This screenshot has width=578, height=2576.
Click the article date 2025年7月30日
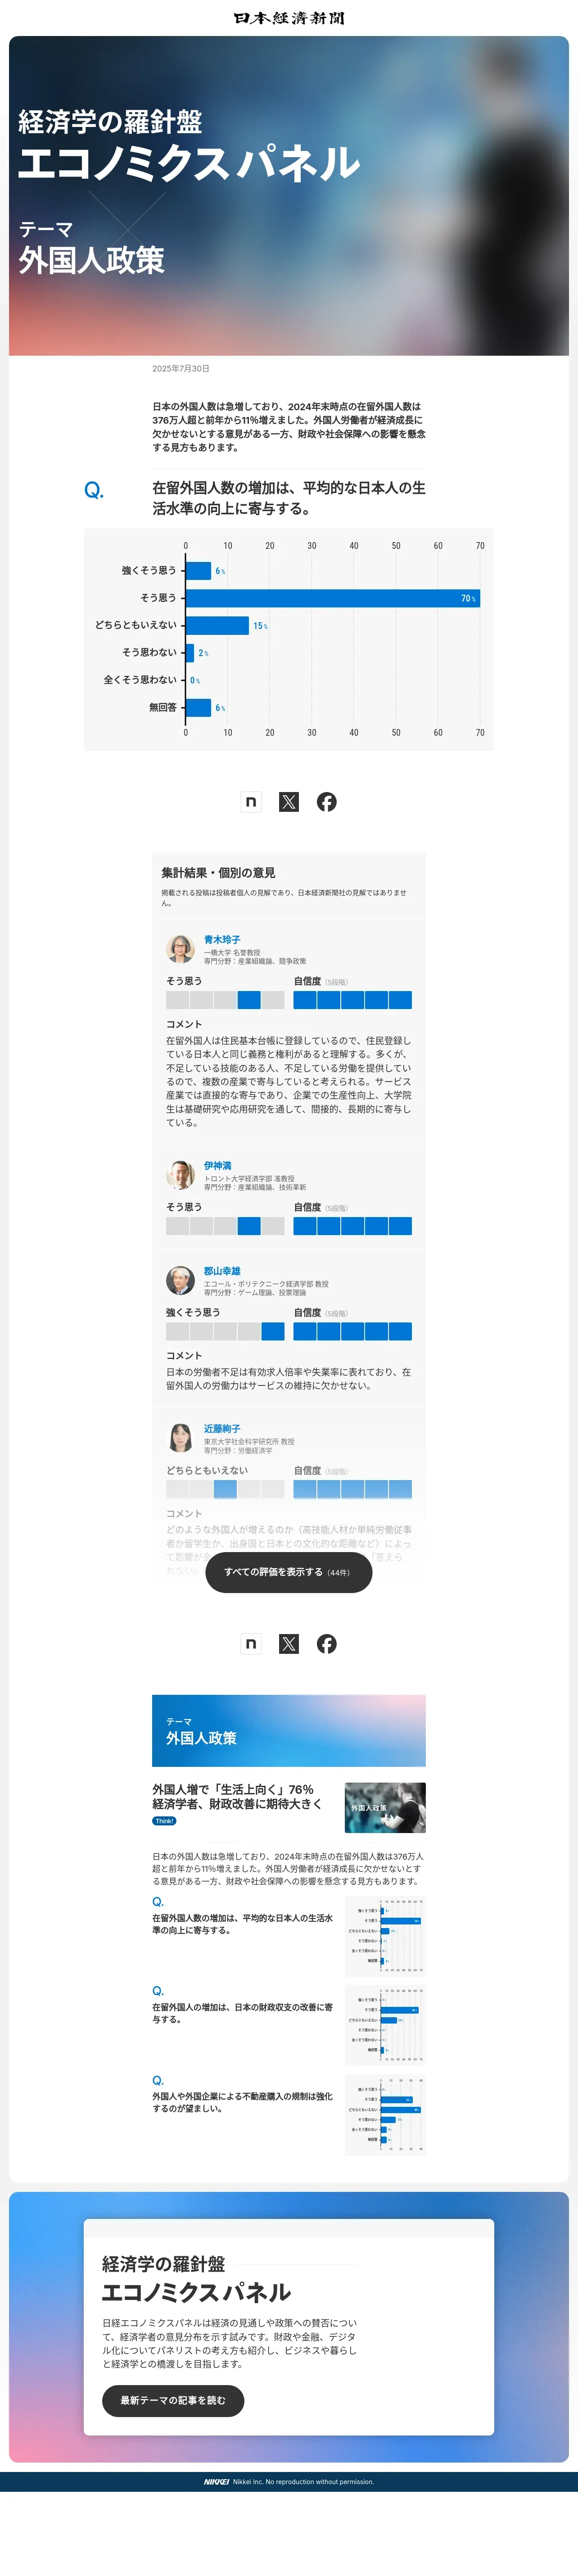coord(181,369)
